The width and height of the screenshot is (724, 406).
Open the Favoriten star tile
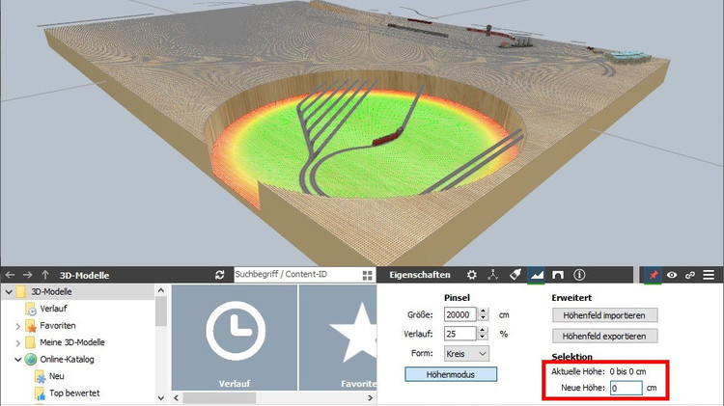coord(339,338)
